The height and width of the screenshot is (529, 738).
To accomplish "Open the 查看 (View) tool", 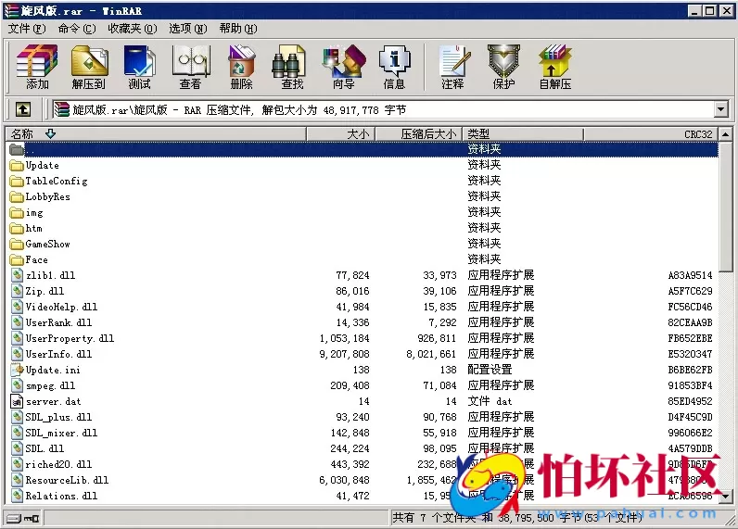I will click(x=190, y=68).
